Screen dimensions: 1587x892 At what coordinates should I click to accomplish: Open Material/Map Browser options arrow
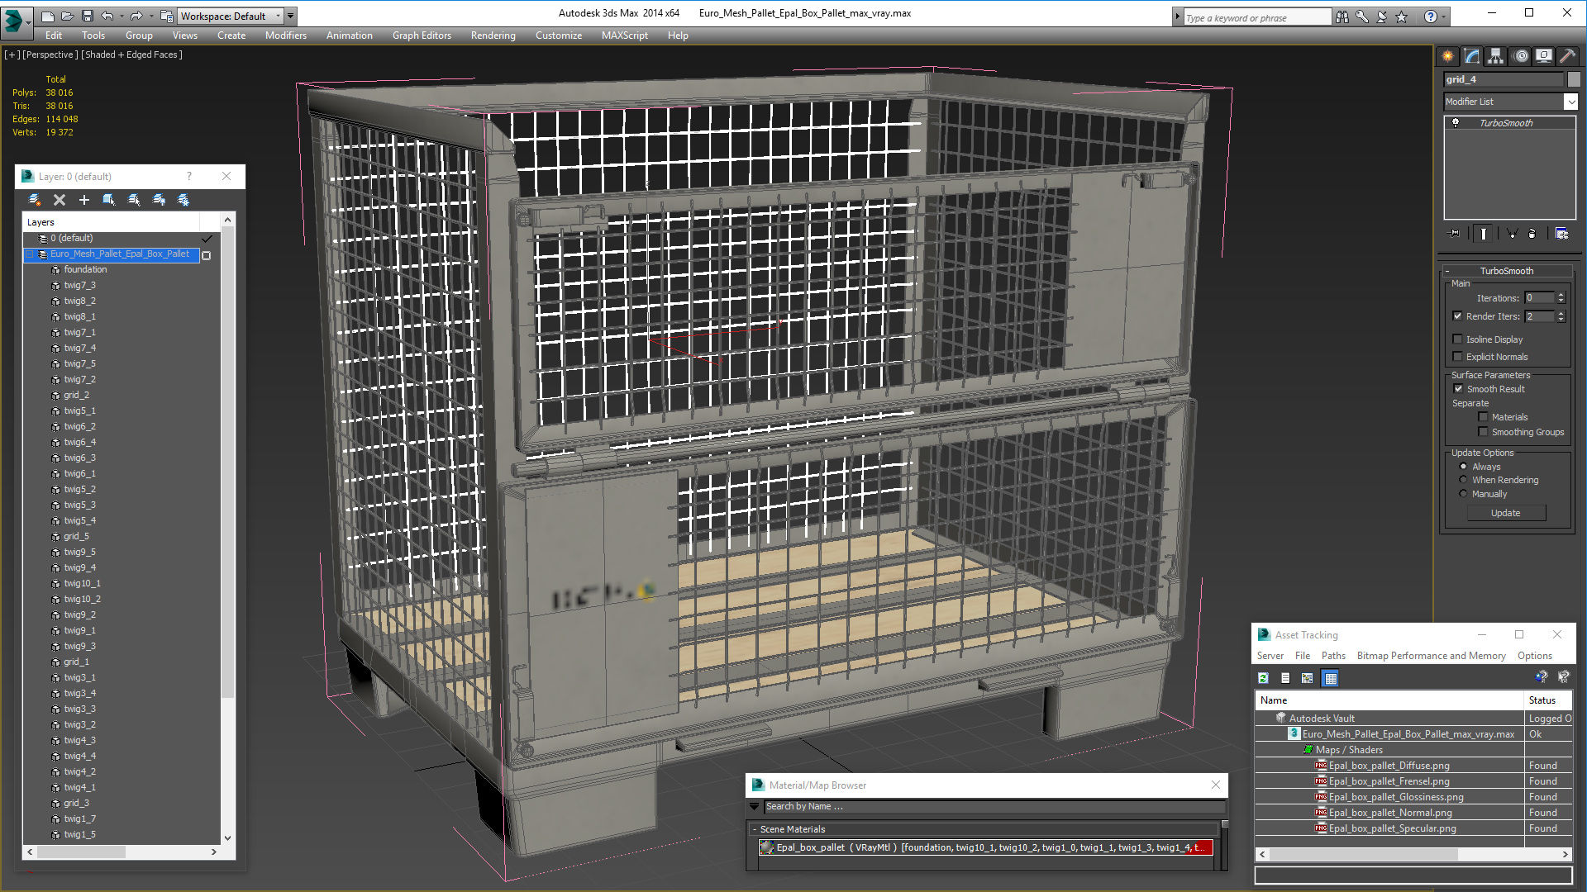click(754, 807)
